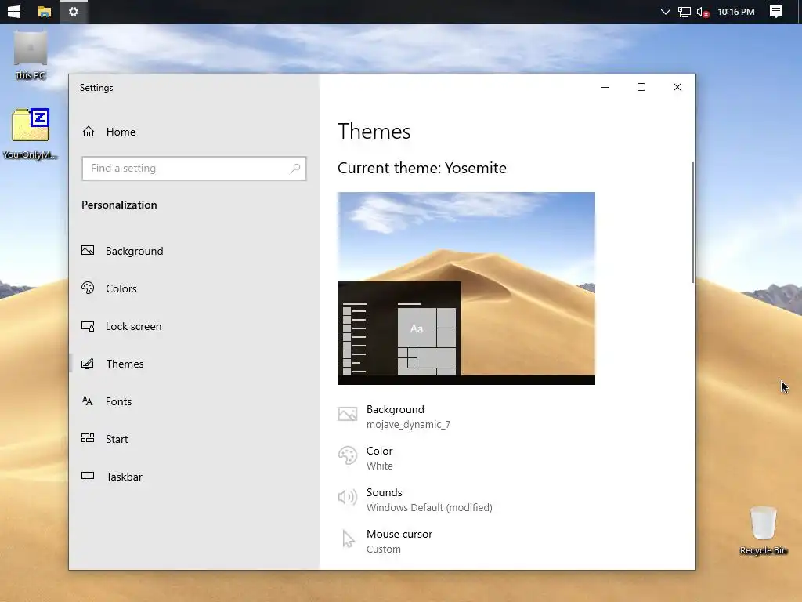
Task: Click the Colors palette sidebar icon
Action: 88,288
